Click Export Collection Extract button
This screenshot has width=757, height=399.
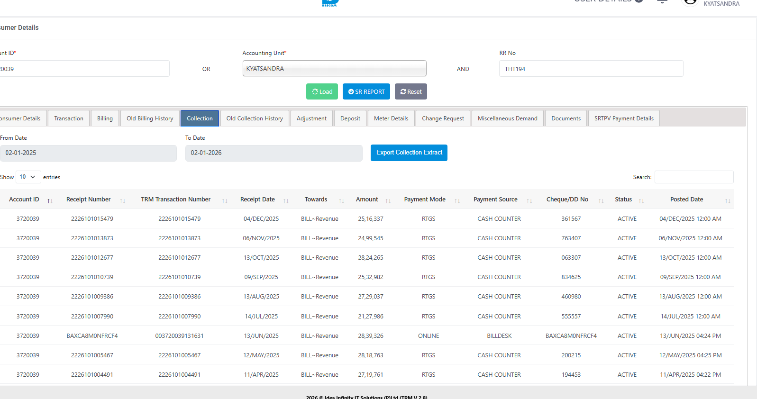409,153
